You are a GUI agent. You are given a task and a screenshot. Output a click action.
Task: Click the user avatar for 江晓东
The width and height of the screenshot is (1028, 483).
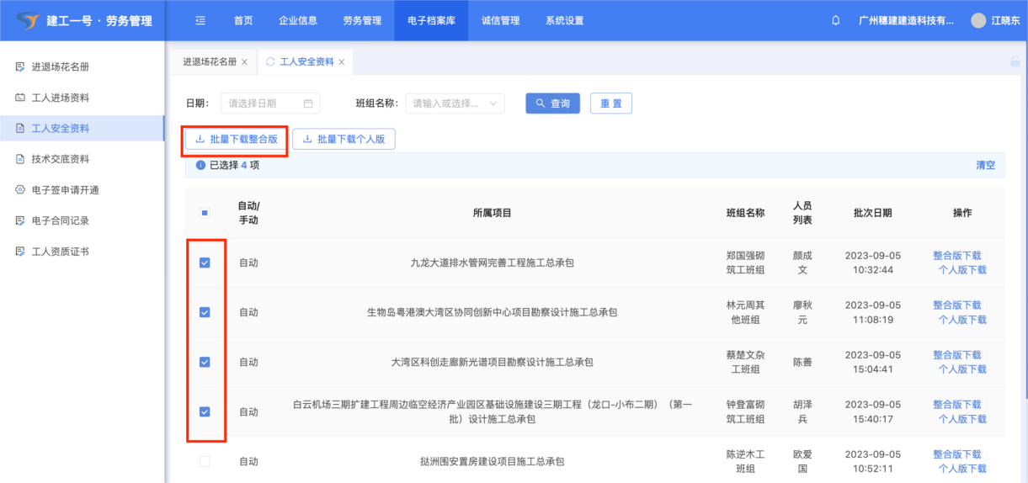(977, 20)
